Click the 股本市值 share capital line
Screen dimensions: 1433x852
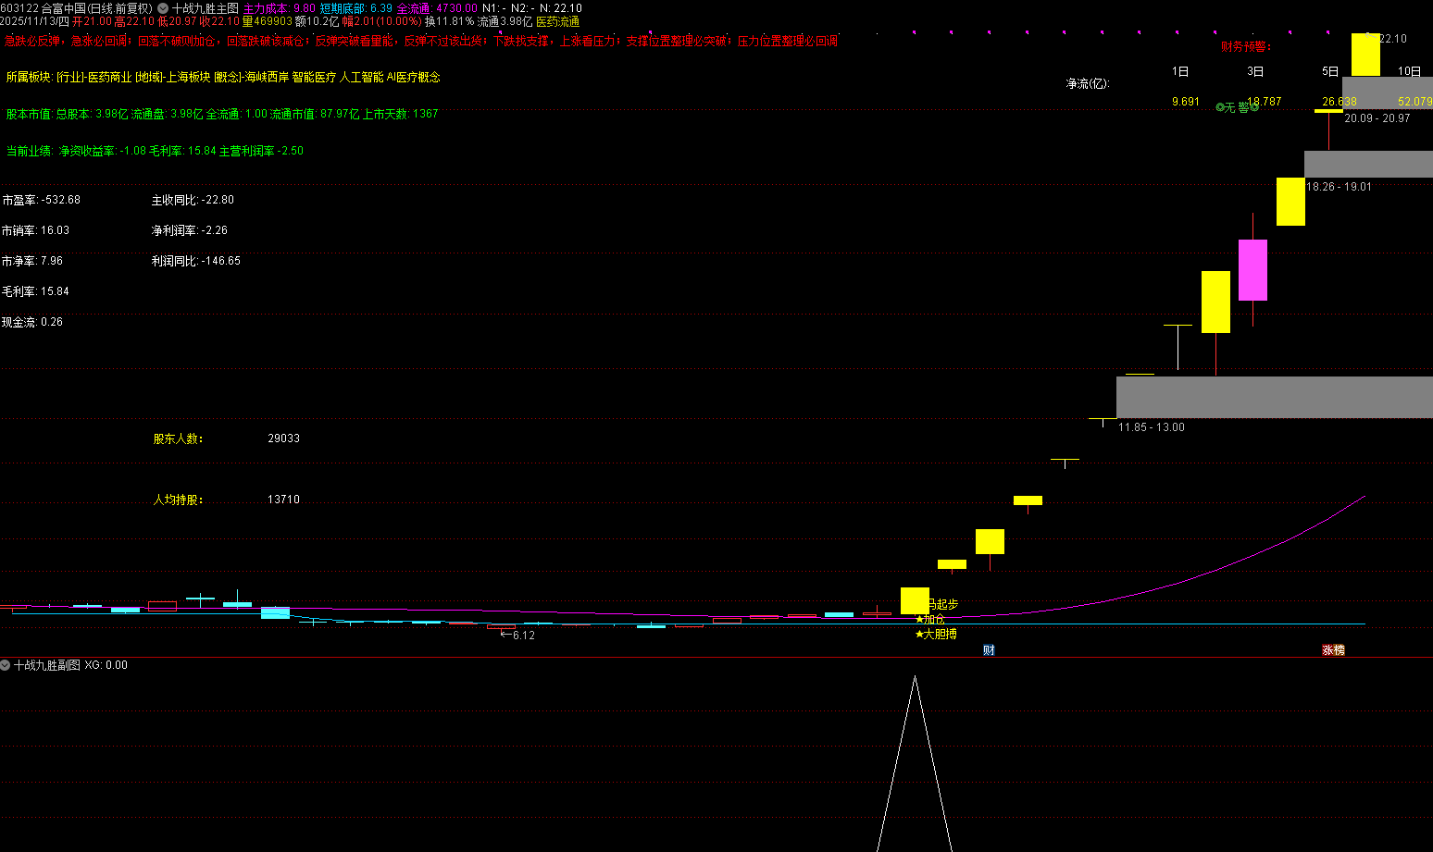click(x=222, y=114)
